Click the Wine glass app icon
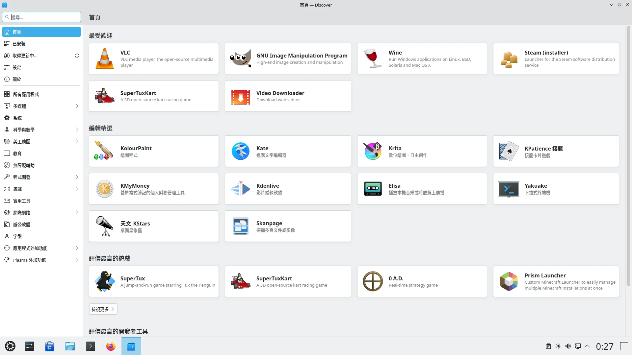This screenshot has width=632, height=355. pyautogui.click(x=373, y=59)
